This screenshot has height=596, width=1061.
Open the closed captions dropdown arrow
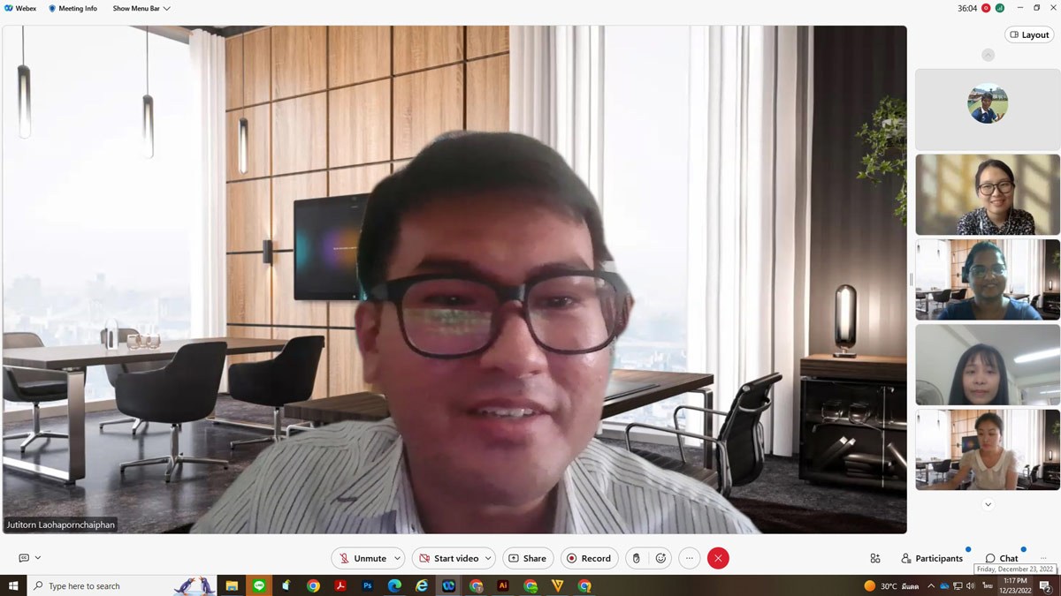click(38, 558)
